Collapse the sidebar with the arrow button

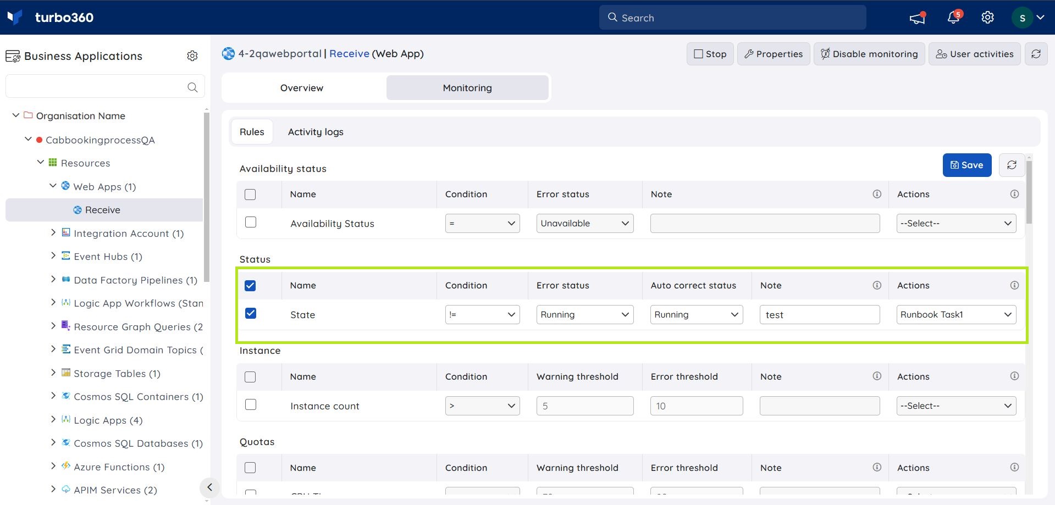pos(209,487)
